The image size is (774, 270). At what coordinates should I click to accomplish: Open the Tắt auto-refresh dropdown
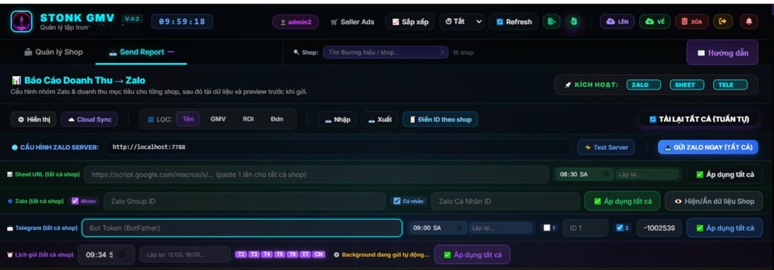(462, 22)
